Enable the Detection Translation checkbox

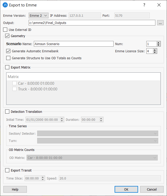tap(7, 112)
